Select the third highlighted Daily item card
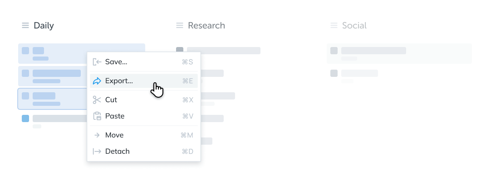This screenshot has width=481, height=175. [x=53, y=99]
